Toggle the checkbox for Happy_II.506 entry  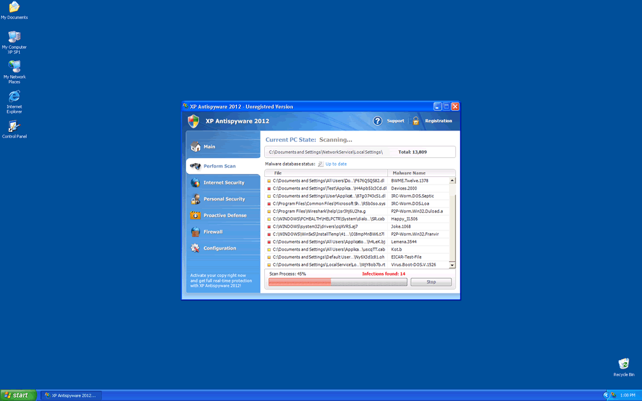coord(268,218)
